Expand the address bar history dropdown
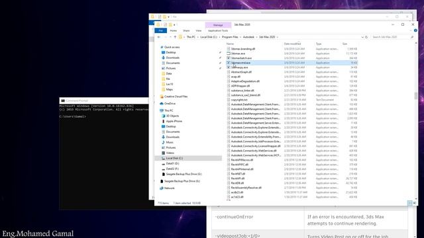The height and width of the screenshot is (238, 424). coord(362,37)
